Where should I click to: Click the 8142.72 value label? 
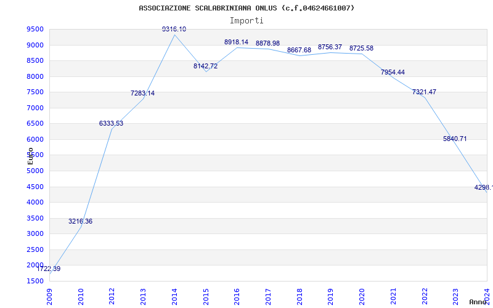click(x=205, y=67)
